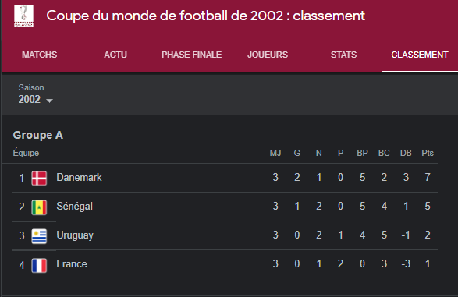Screen dimensions: 458x297
Task: Open the Sénégal team row
Action: [225, 207]
